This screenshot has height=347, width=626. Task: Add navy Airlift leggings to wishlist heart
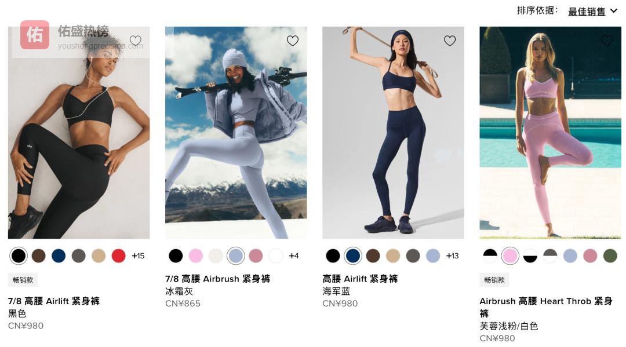(x=450, y=41)
